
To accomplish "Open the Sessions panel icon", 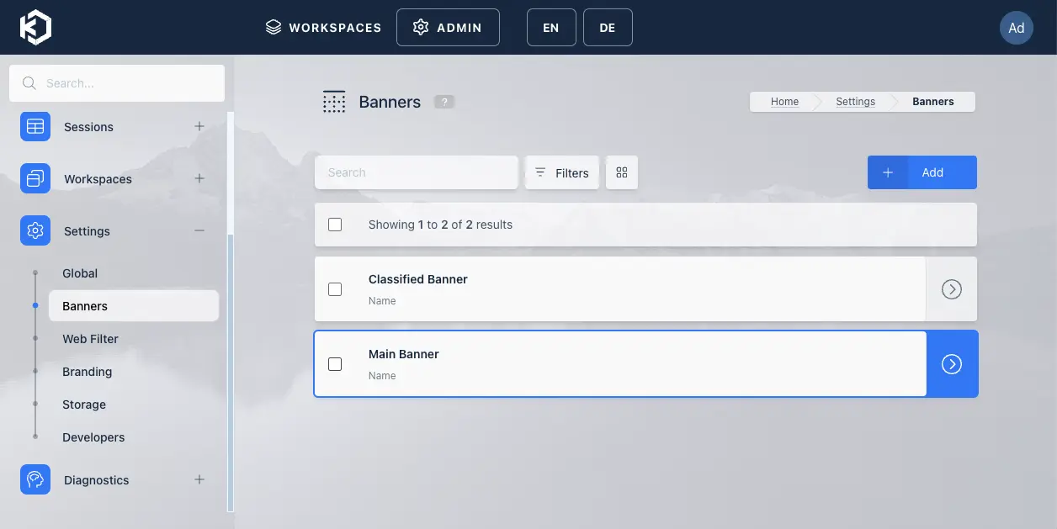I will click(35, 126).
